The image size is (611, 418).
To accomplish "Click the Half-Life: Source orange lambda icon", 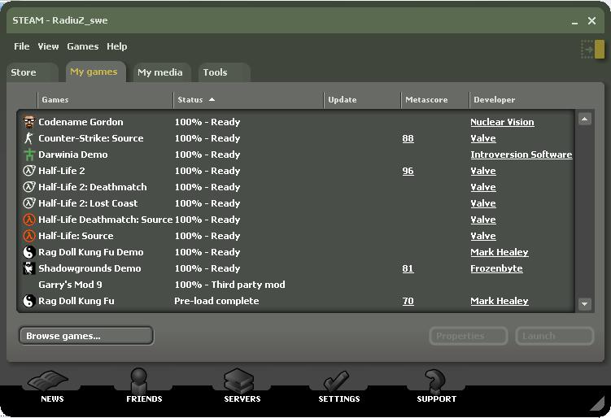I will (28, 236).
